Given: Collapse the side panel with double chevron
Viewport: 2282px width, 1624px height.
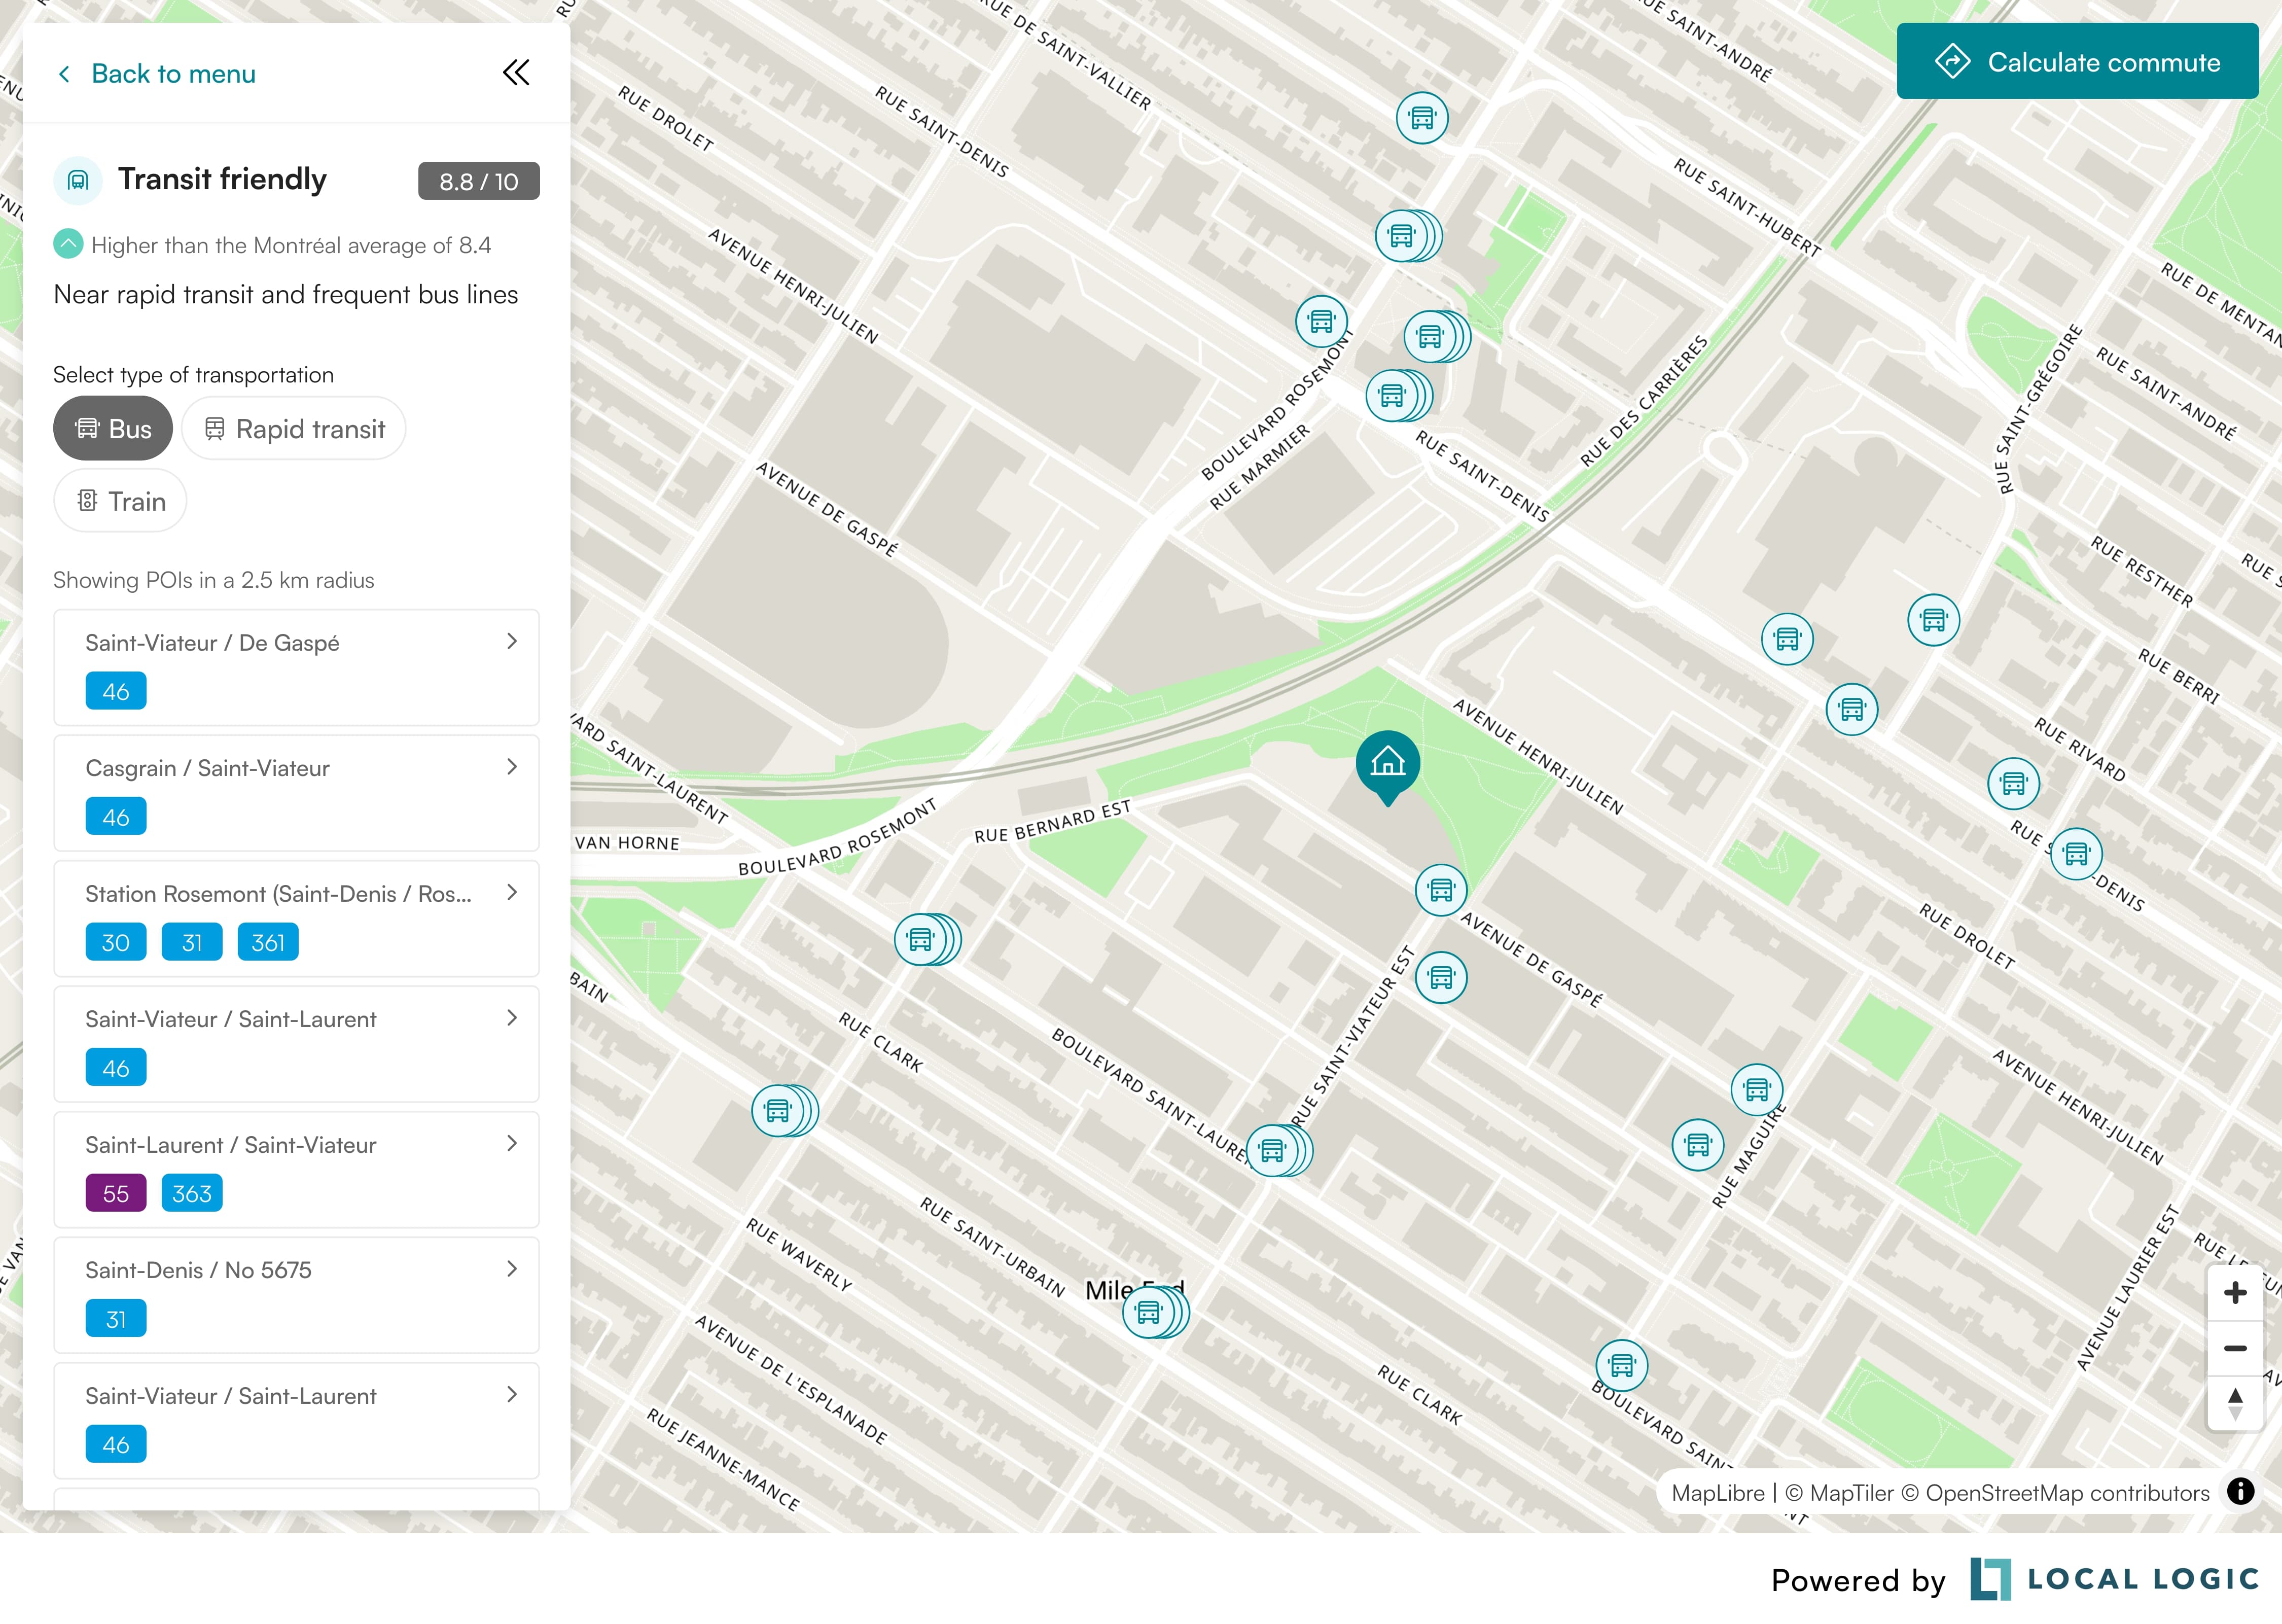Looking at the screenshot, I should click(x=516, y=73).
